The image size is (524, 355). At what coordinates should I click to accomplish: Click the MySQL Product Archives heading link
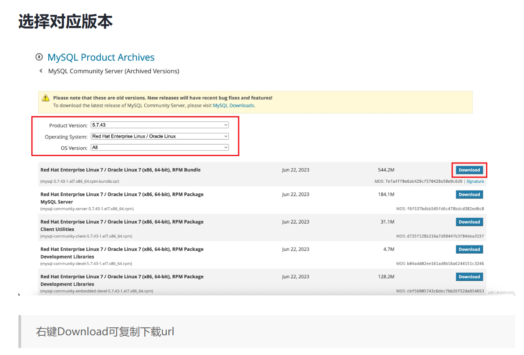click(x=101, y=57)
